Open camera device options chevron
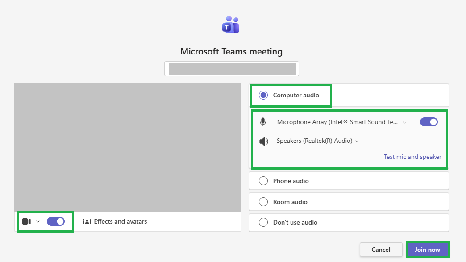The width and height of the screenshot is (466, 262). [x=38, y=221]
